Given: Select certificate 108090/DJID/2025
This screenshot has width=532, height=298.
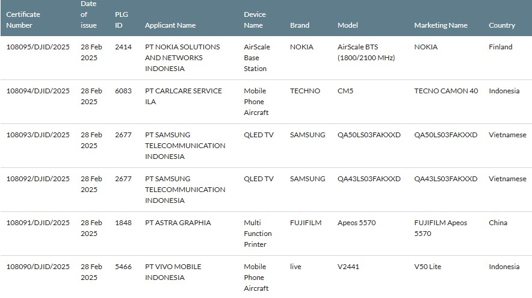Looking at the screenshot, I should (38, 267).
